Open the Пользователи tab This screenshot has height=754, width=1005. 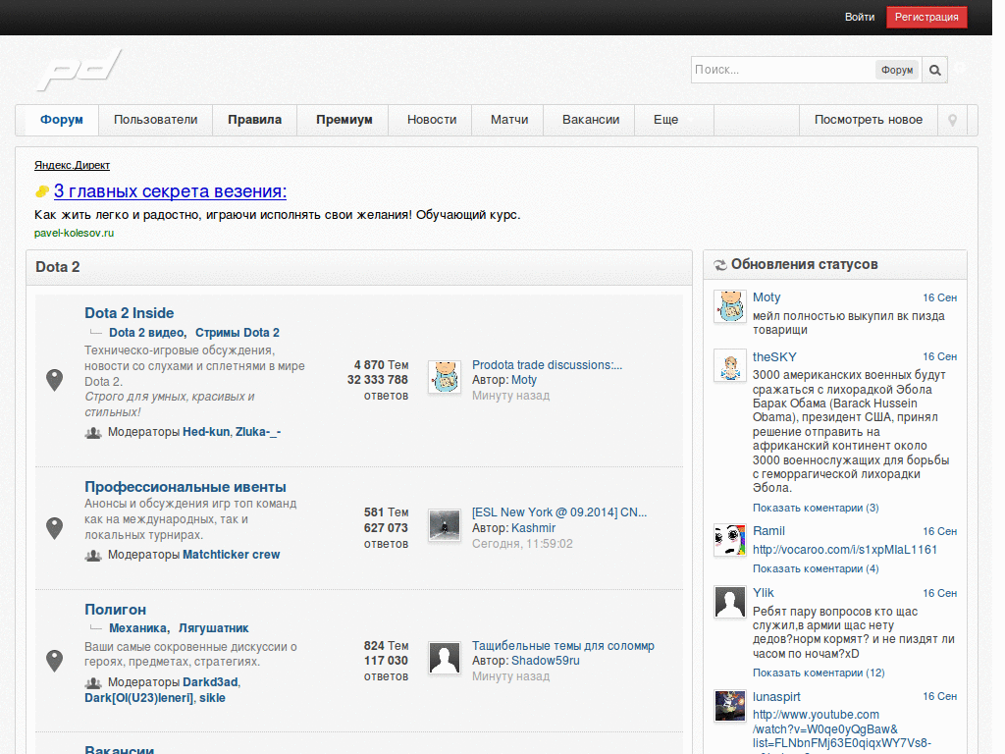point(155,120)
